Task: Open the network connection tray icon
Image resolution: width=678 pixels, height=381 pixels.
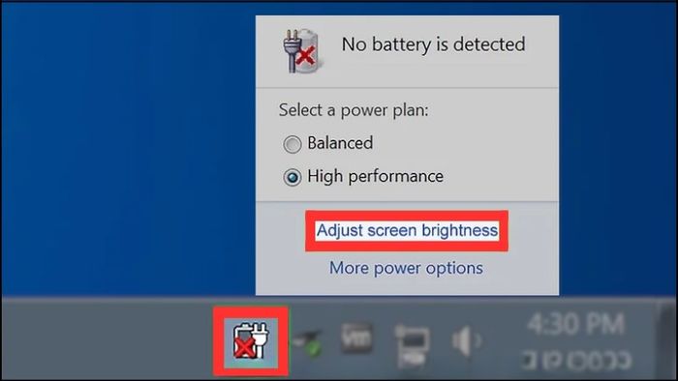Action: pos(412,346)
